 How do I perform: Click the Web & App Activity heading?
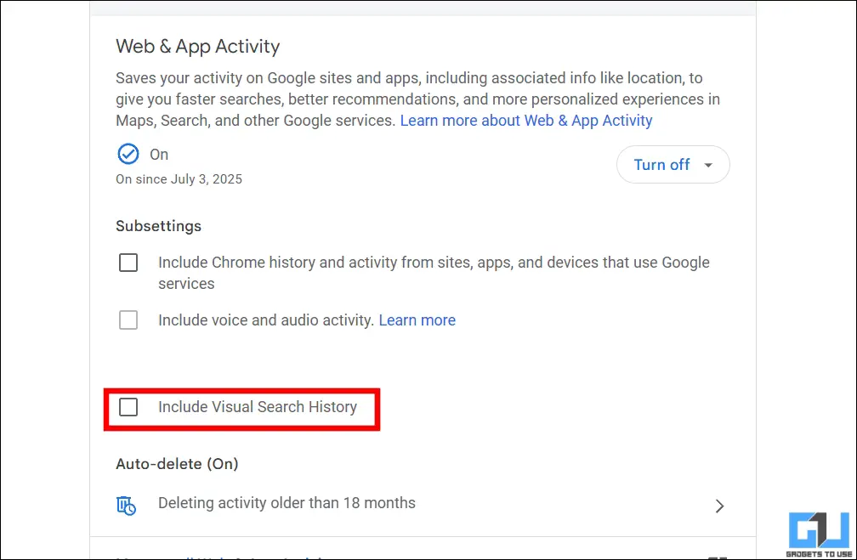197,46
